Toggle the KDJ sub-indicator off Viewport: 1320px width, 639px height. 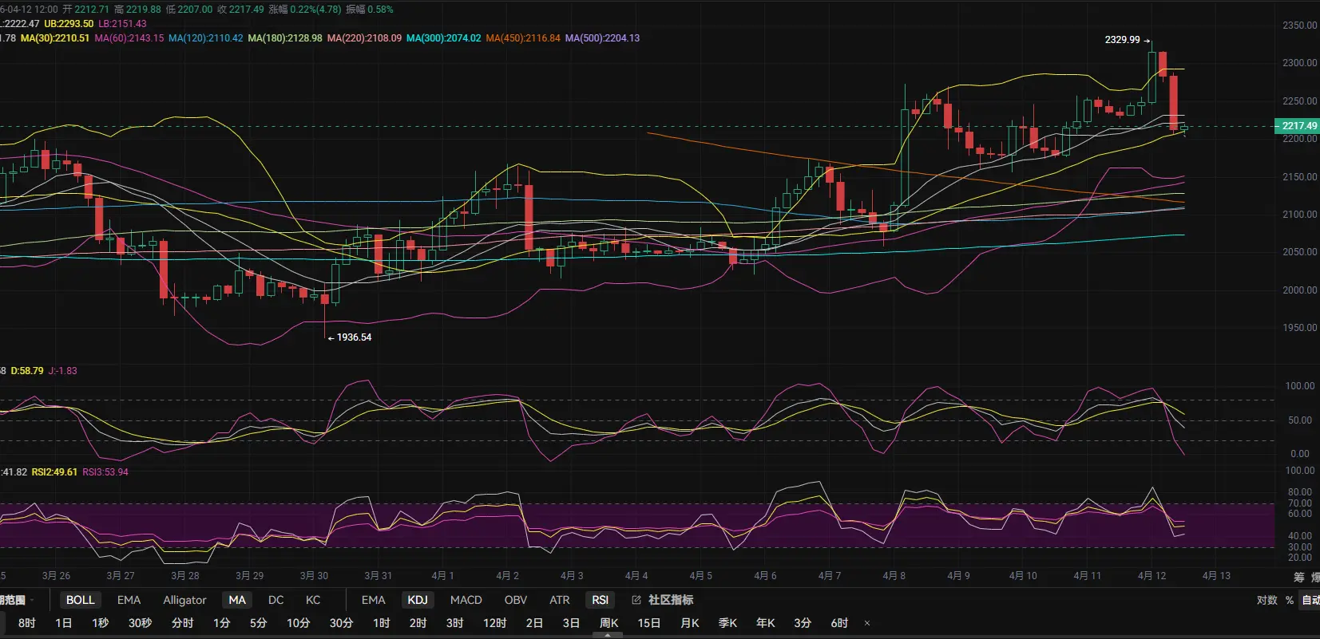click(x=418, y=600)
